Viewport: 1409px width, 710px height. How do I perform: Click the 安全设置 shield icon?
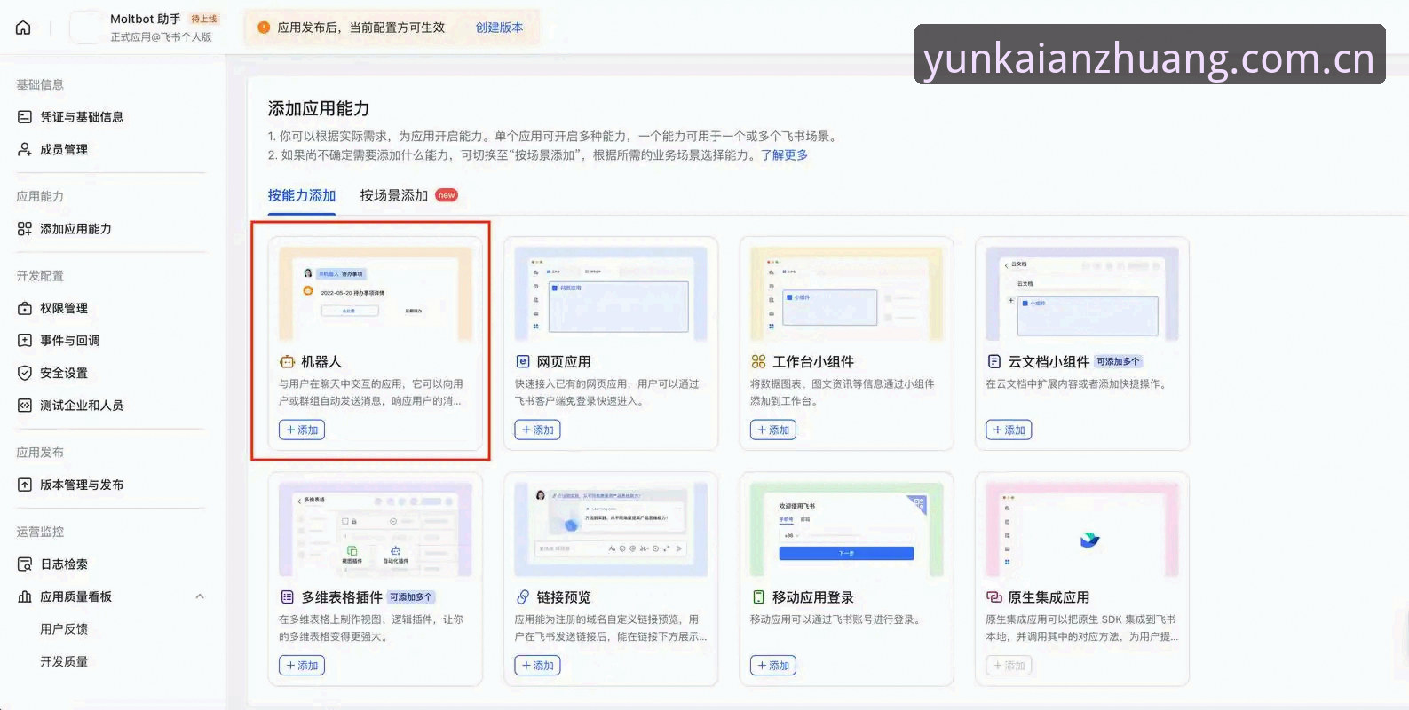25,373
